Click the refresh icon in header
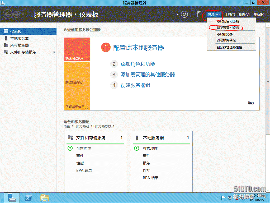Image resolution: width=270 pixels, height=203 pixels. click(184, 14)
